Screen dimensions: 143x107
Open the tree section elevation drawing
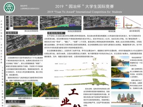click(x=126, y=97)
